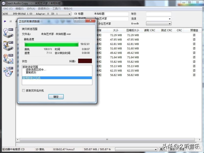This screenshot has height=153, width=204.
Task: Click the WRI write CD icon
Action: [8, 72]
